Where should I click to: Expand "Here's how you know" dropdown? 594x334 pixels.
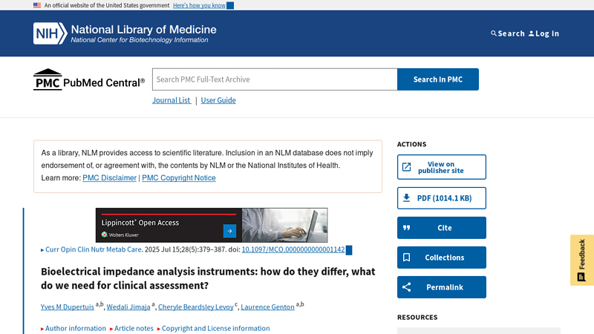[x=203, y=5]
